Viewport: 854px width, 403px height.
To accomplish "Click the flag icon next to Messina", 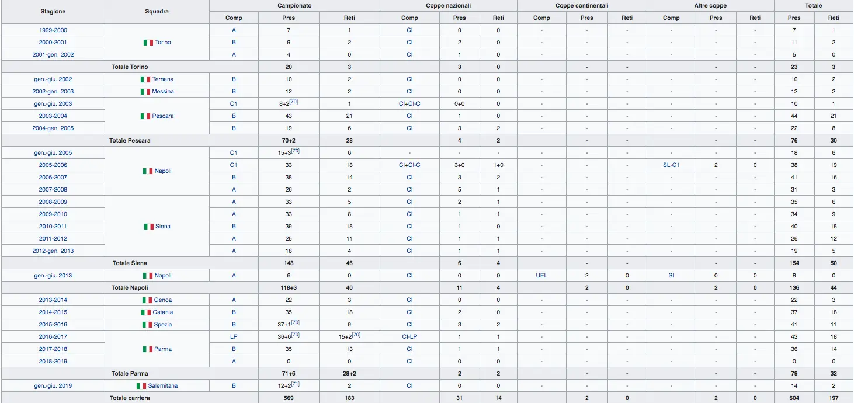I will [x=145, y=92].
